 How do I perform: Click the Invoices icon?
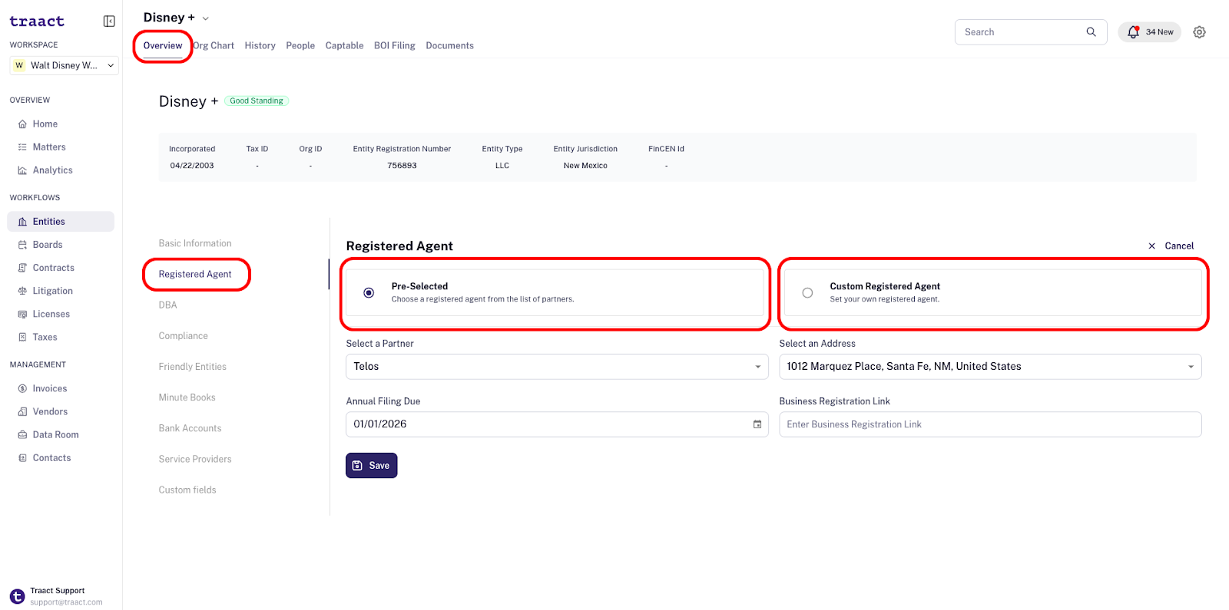[22, 389]
